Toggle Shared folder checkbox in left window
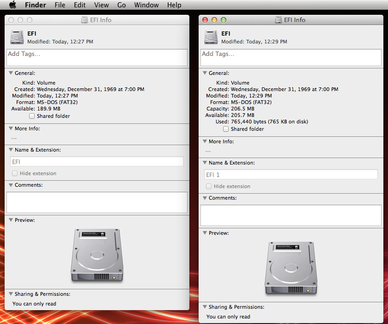This screenshot has height=324, width=388. [32, 116]
